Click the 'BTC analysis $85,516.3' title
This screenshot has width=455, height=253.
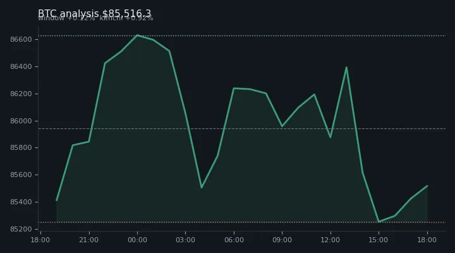tap(95, 13)
